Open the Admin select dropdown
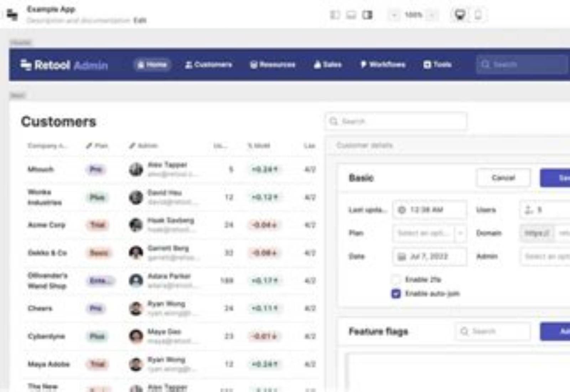Screen dimensions: 570x392 click(545, 256)
